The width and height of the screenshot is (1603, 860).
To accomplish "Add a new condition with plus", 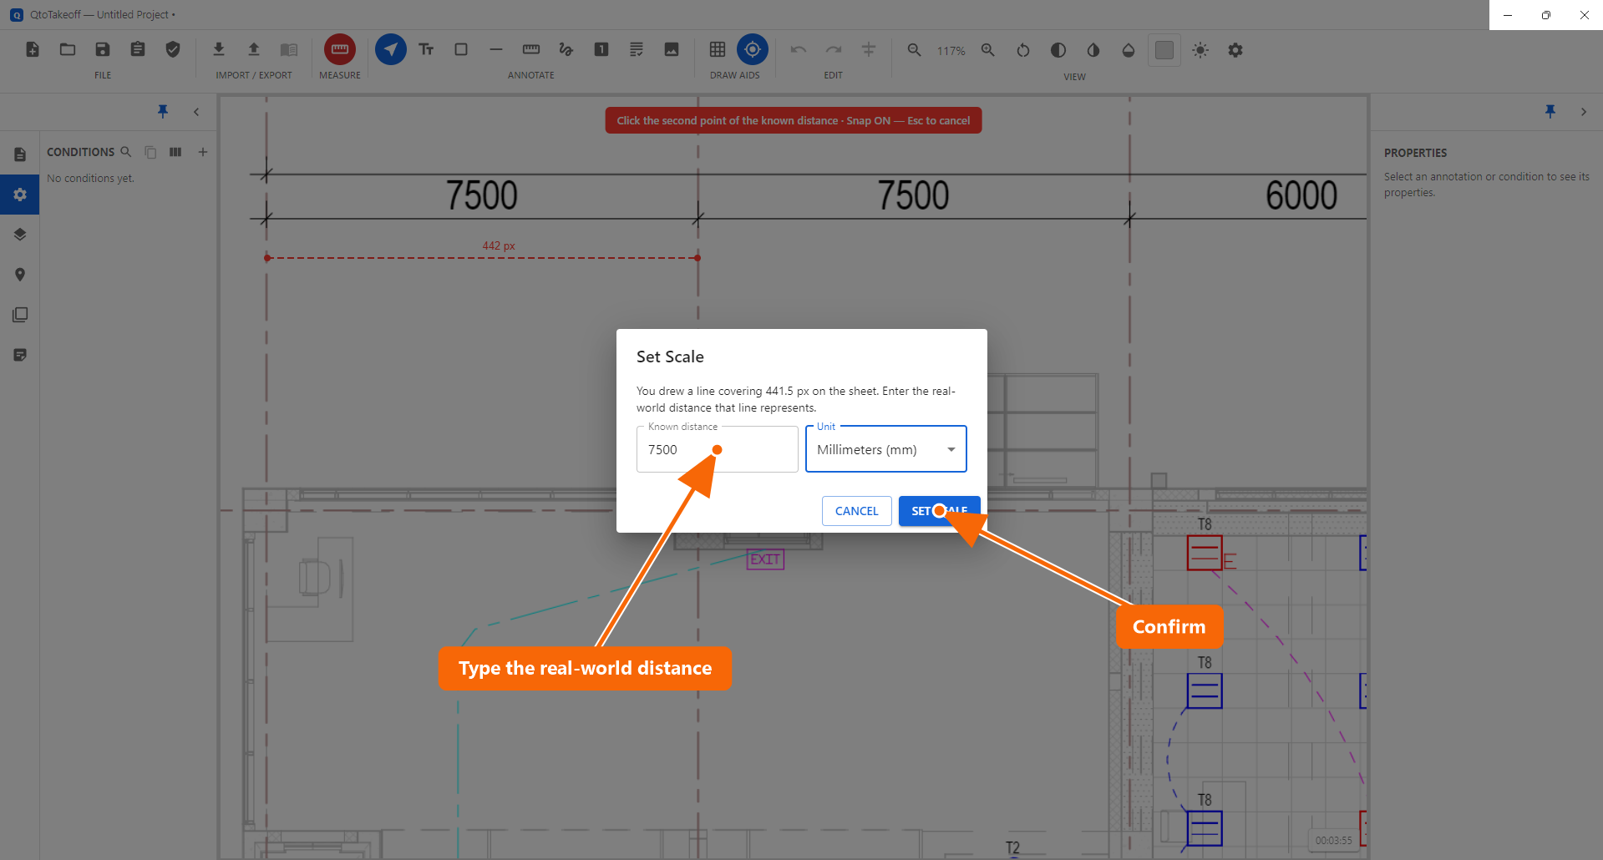I will coord(202,152).
